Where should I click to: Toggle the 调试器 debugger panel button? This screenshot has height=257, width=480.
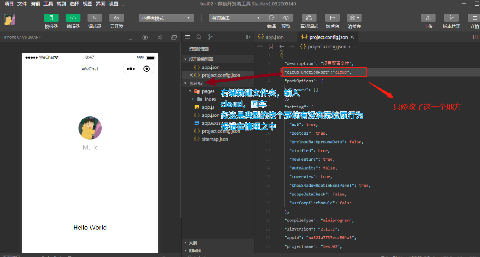[95, 18]
